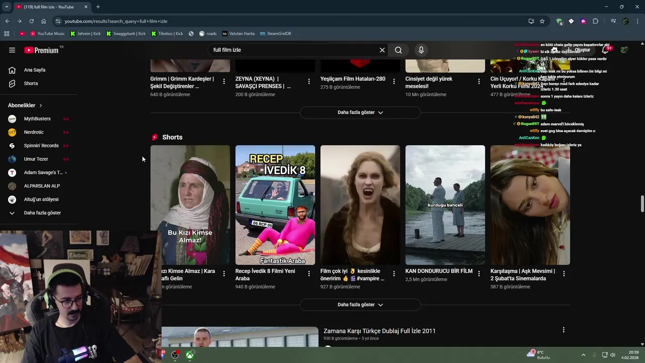Open options menu for ZEYNA video
645x363 pixels.
coord(309,81)
